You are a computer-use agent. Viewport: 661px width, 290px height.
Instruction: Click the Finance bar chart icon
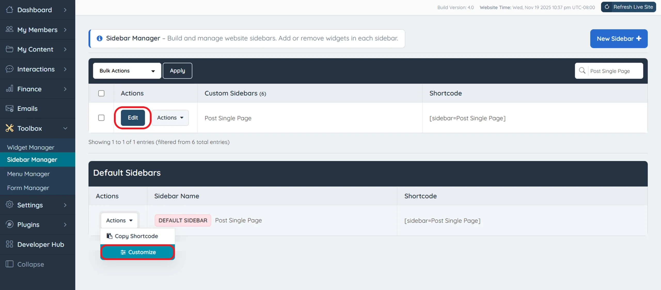click(10, 89)
